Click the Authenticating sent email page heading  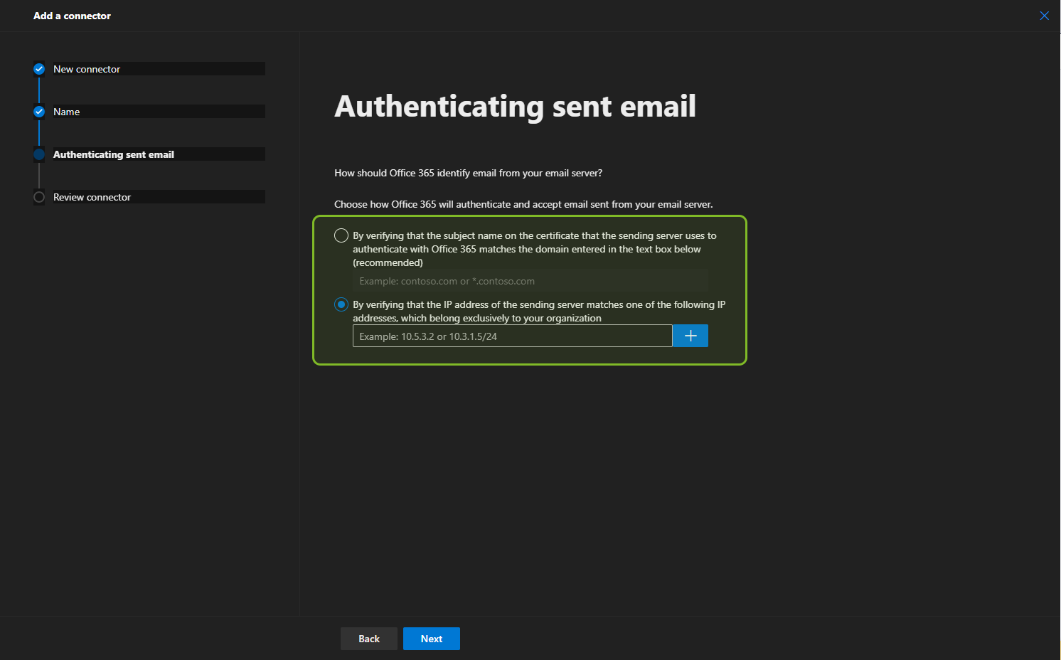coord(516,107)
